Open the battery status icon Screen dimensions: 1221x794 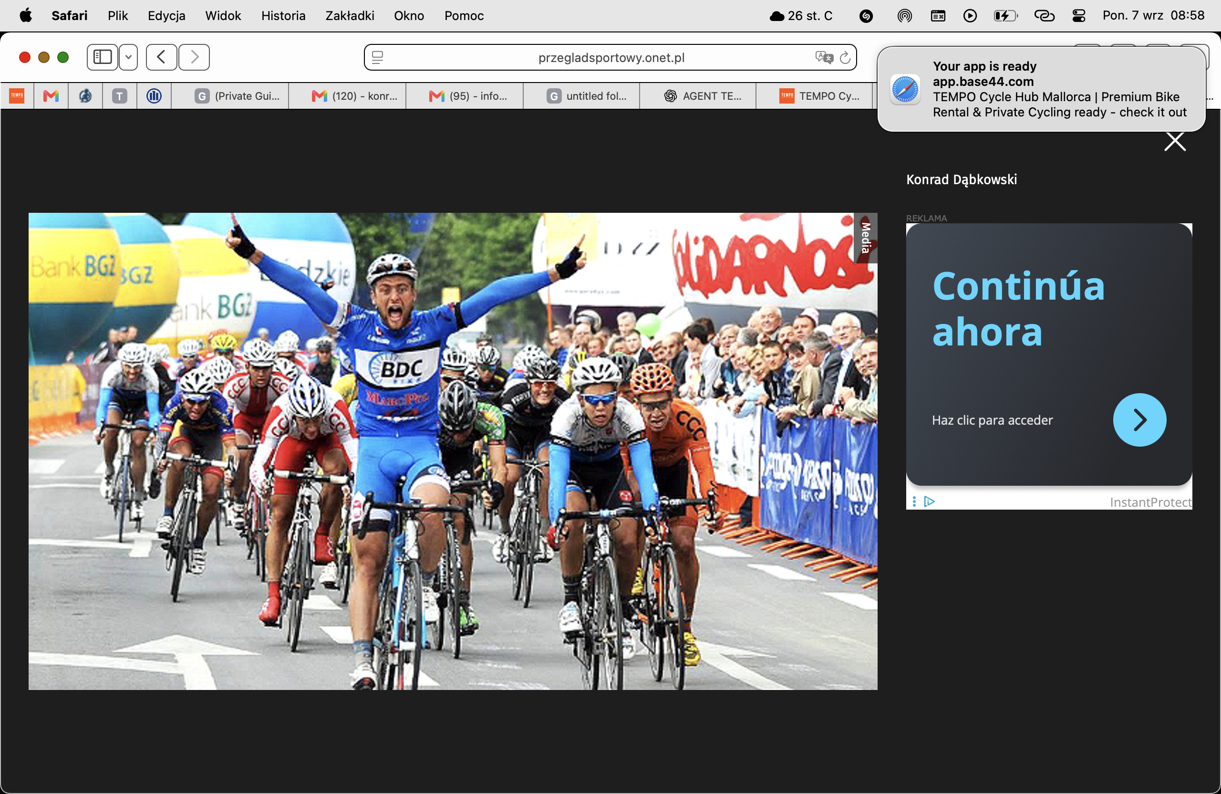[x=1005, y=16]
